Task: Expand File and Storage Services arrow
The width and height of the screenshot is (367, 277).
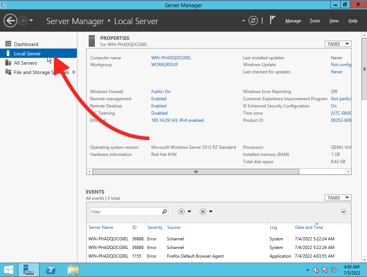Action: 74,72
